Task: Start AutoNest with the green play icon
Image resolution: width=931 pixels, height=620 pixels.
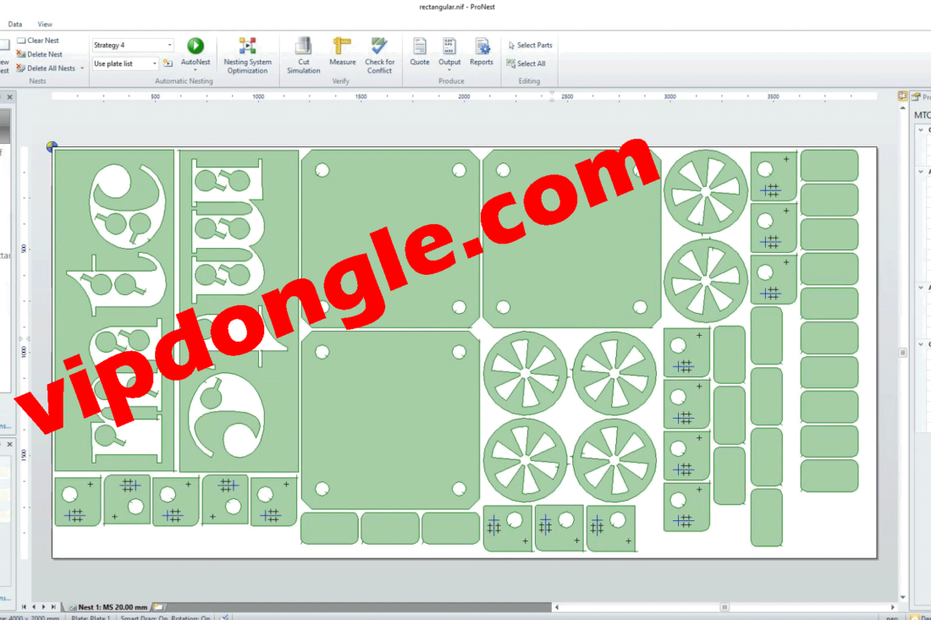Action: click(196, 46)
